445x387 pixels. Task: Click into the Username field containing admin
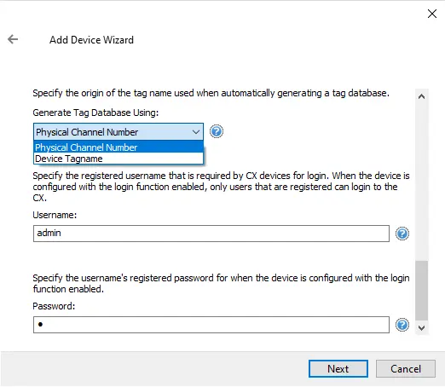coord(211,234)
